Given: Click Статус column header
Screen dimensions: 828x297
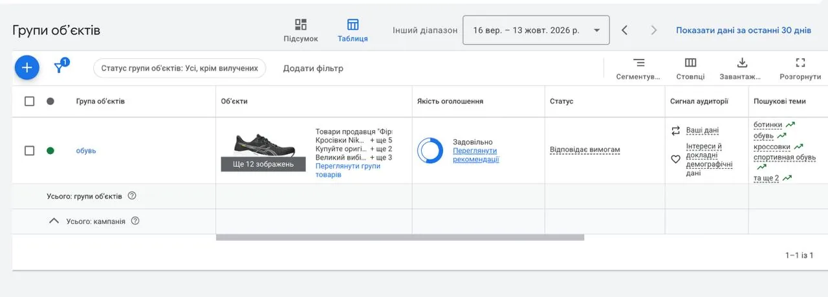Looking at the screenshot, I should click(561, 102).
